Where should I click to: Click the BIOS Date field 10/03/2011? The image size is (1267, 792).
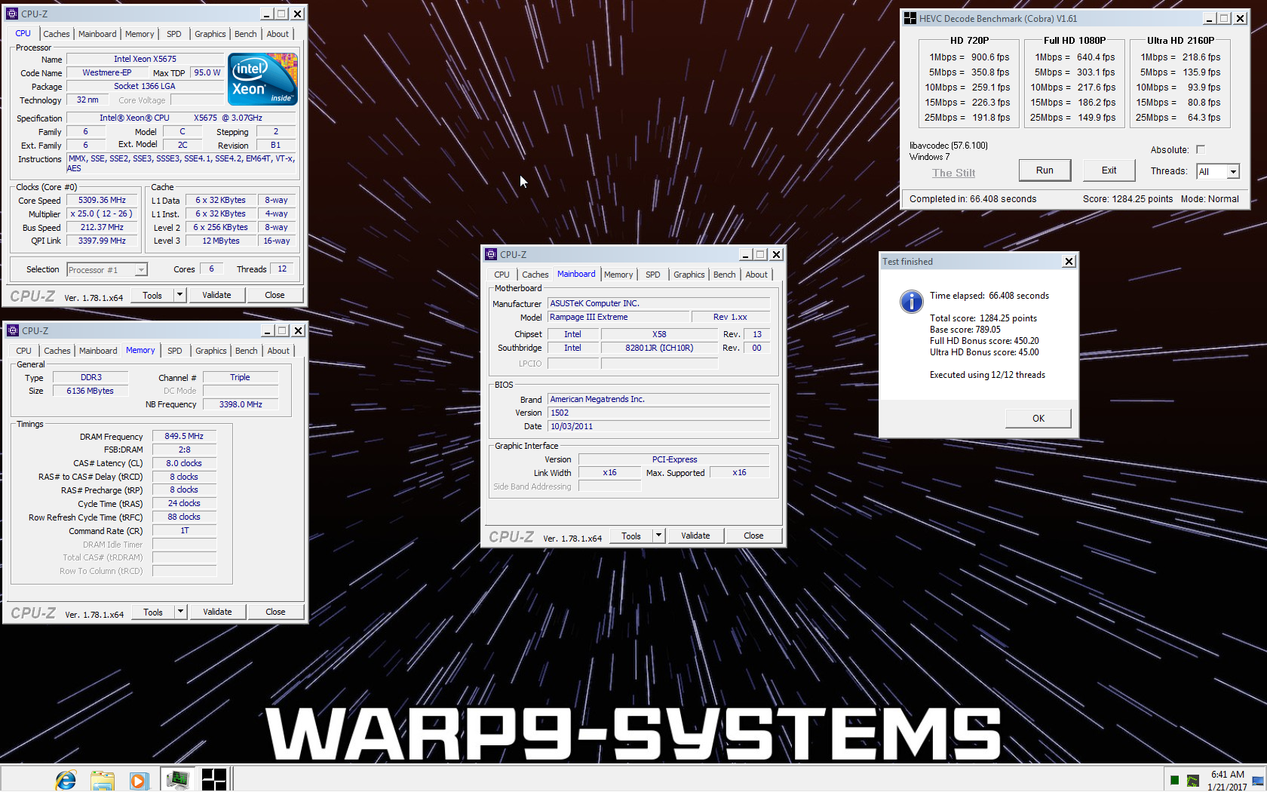(x=658, y=426)
